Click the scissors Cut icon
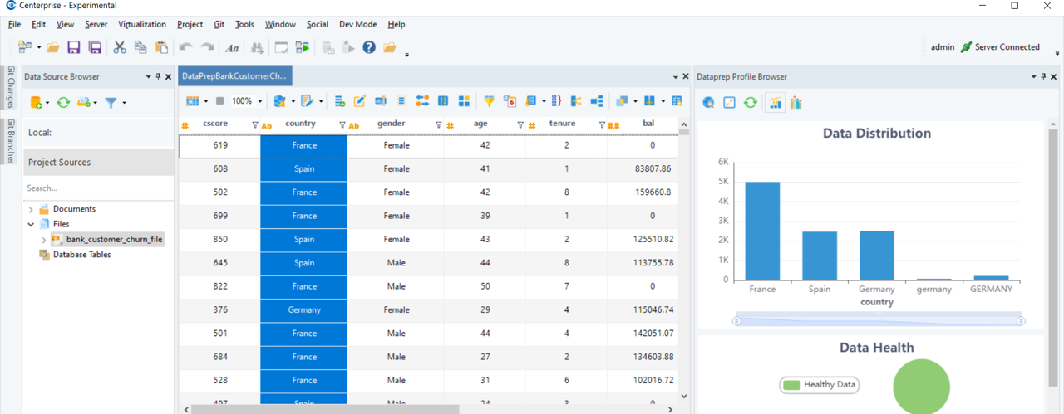This screenshot has height=414, width=1064. 120,48
